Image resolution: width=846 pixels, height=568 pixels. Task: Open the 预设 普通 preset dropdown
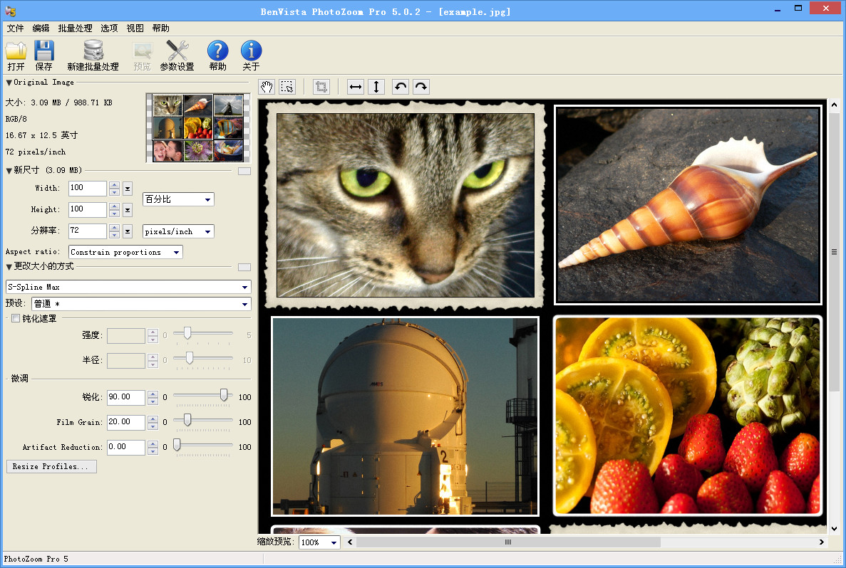[141, 304]
